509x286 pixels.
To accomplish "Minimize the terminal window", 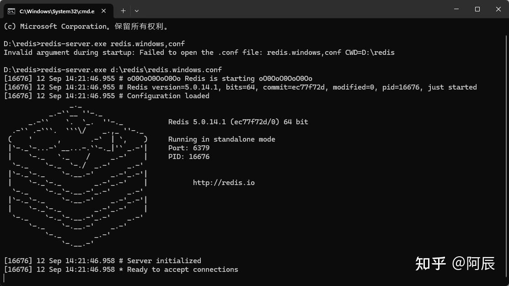I will (x=456, y=9).
